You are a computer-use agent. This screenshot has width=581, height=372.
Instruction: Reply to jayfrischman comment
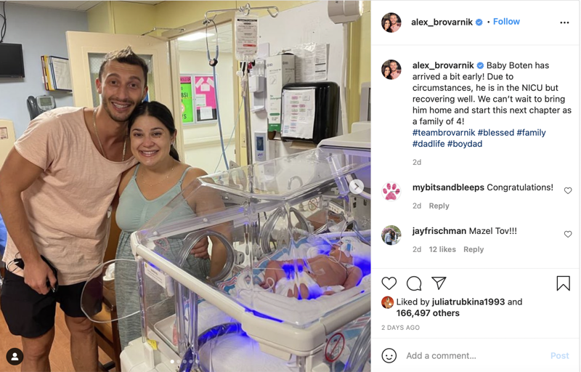click(474, 249)
